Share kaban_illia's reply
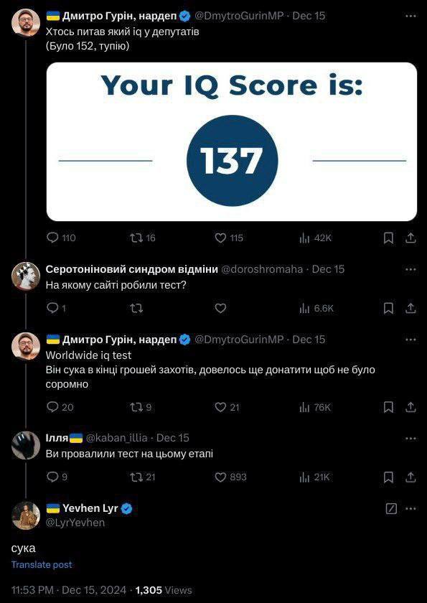Viewport: 427px width, 603px height. pyautogui.click(x=410, y=477)
